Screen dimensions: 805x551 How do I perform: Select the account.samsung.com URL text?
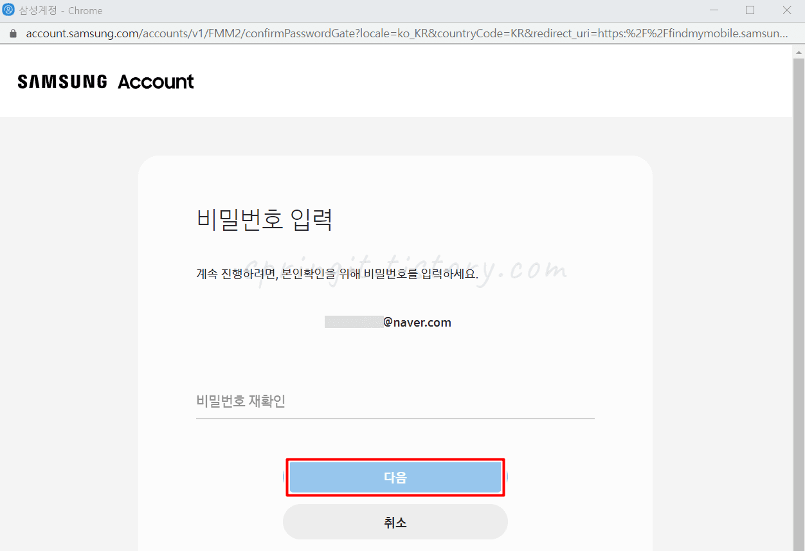406,33
